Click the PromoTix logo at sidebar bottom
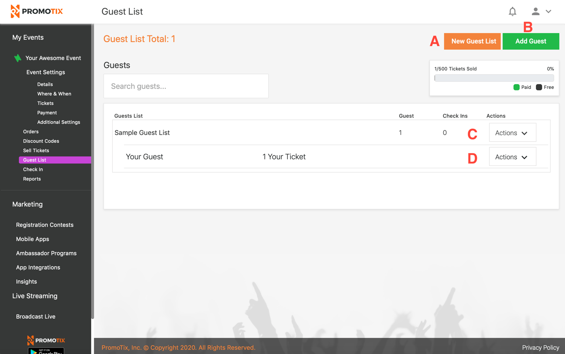 click(46, 340)
